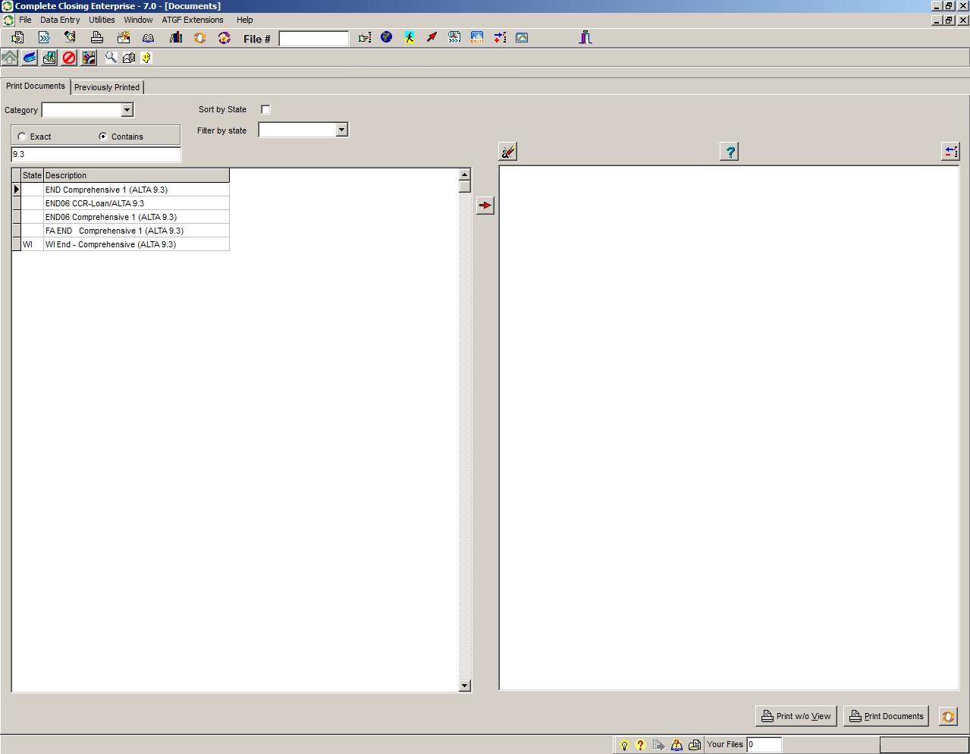Open the Data Entry menu

pos(60,20)
